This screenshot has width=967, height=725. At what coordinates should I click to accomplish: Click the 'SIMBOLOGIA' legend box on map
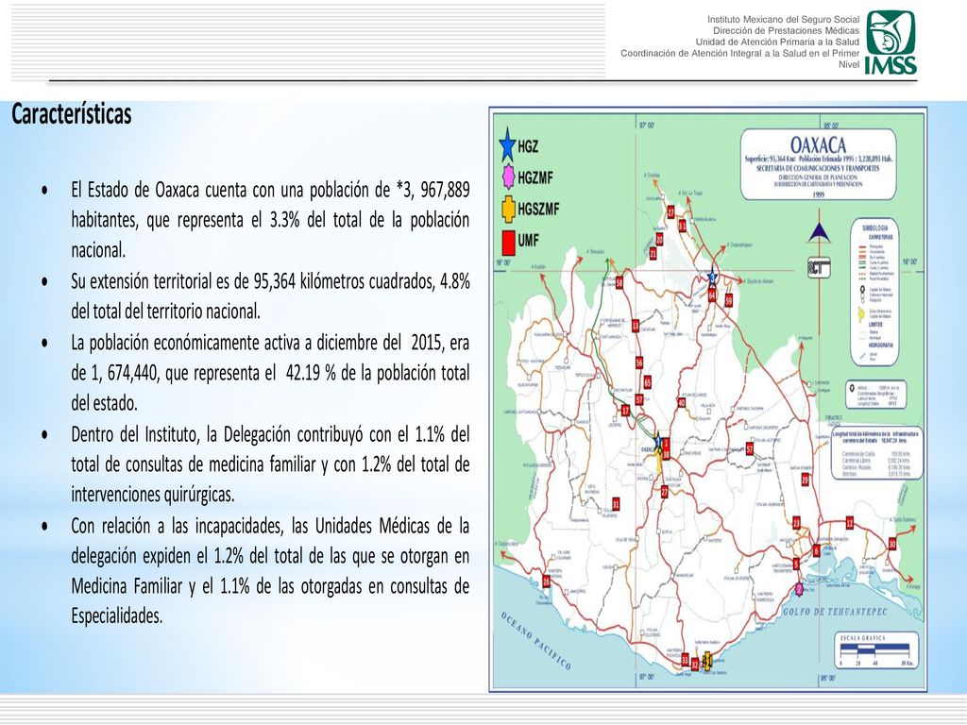875,293
